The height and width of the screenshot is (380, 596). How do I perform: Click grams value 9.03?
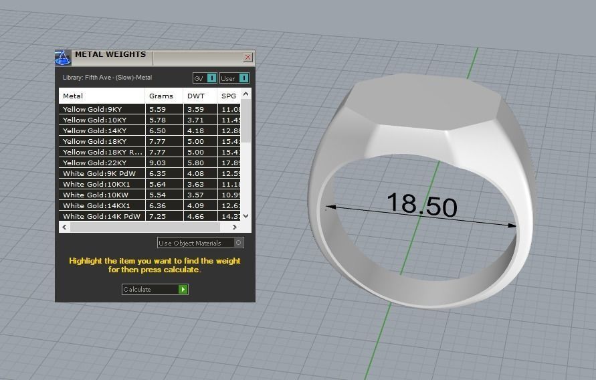[x=157, y=163]
